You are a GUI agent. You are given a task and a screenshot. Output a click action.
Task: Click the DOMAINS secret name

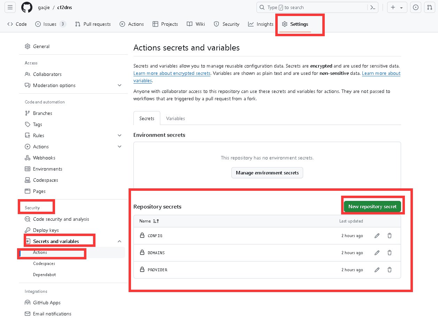[x=156, y=253]
